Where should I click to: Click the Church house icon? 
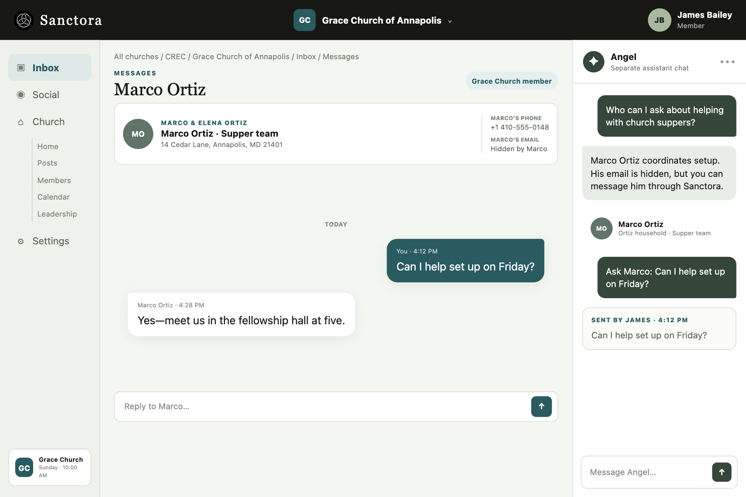pos(21,122)
